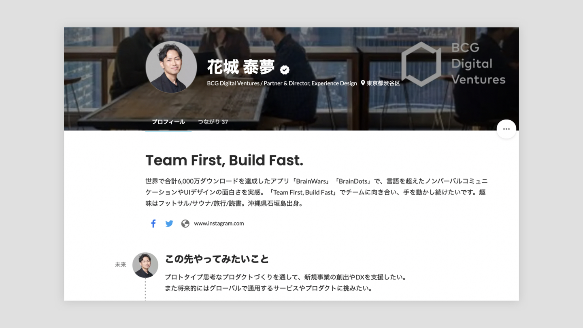The width and height of the screenshot is (583, 328).
Task: Click the 東京都渋谷区 location text
Action: click(x=383, y=83)
